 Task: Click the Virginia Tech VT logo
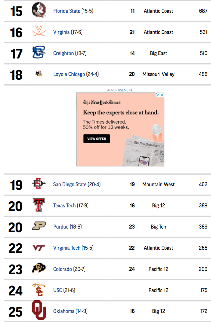point(39,248)
